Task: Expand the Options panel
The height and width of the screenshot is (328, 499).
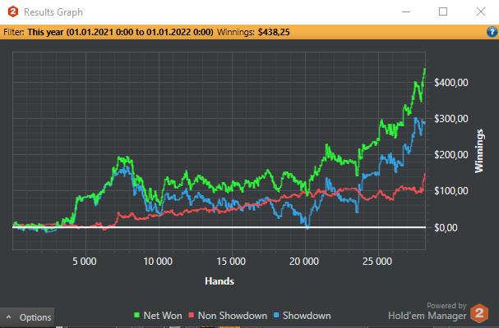Action: point(27,317)
